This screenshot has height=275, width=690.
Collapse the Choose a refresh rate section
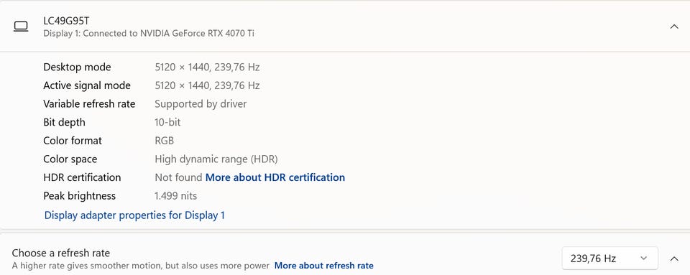[x=673, y=258]
